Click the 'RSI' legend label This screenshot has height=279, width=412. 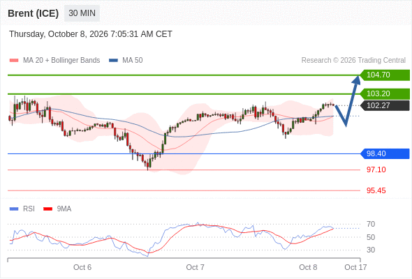pos(29,209)
